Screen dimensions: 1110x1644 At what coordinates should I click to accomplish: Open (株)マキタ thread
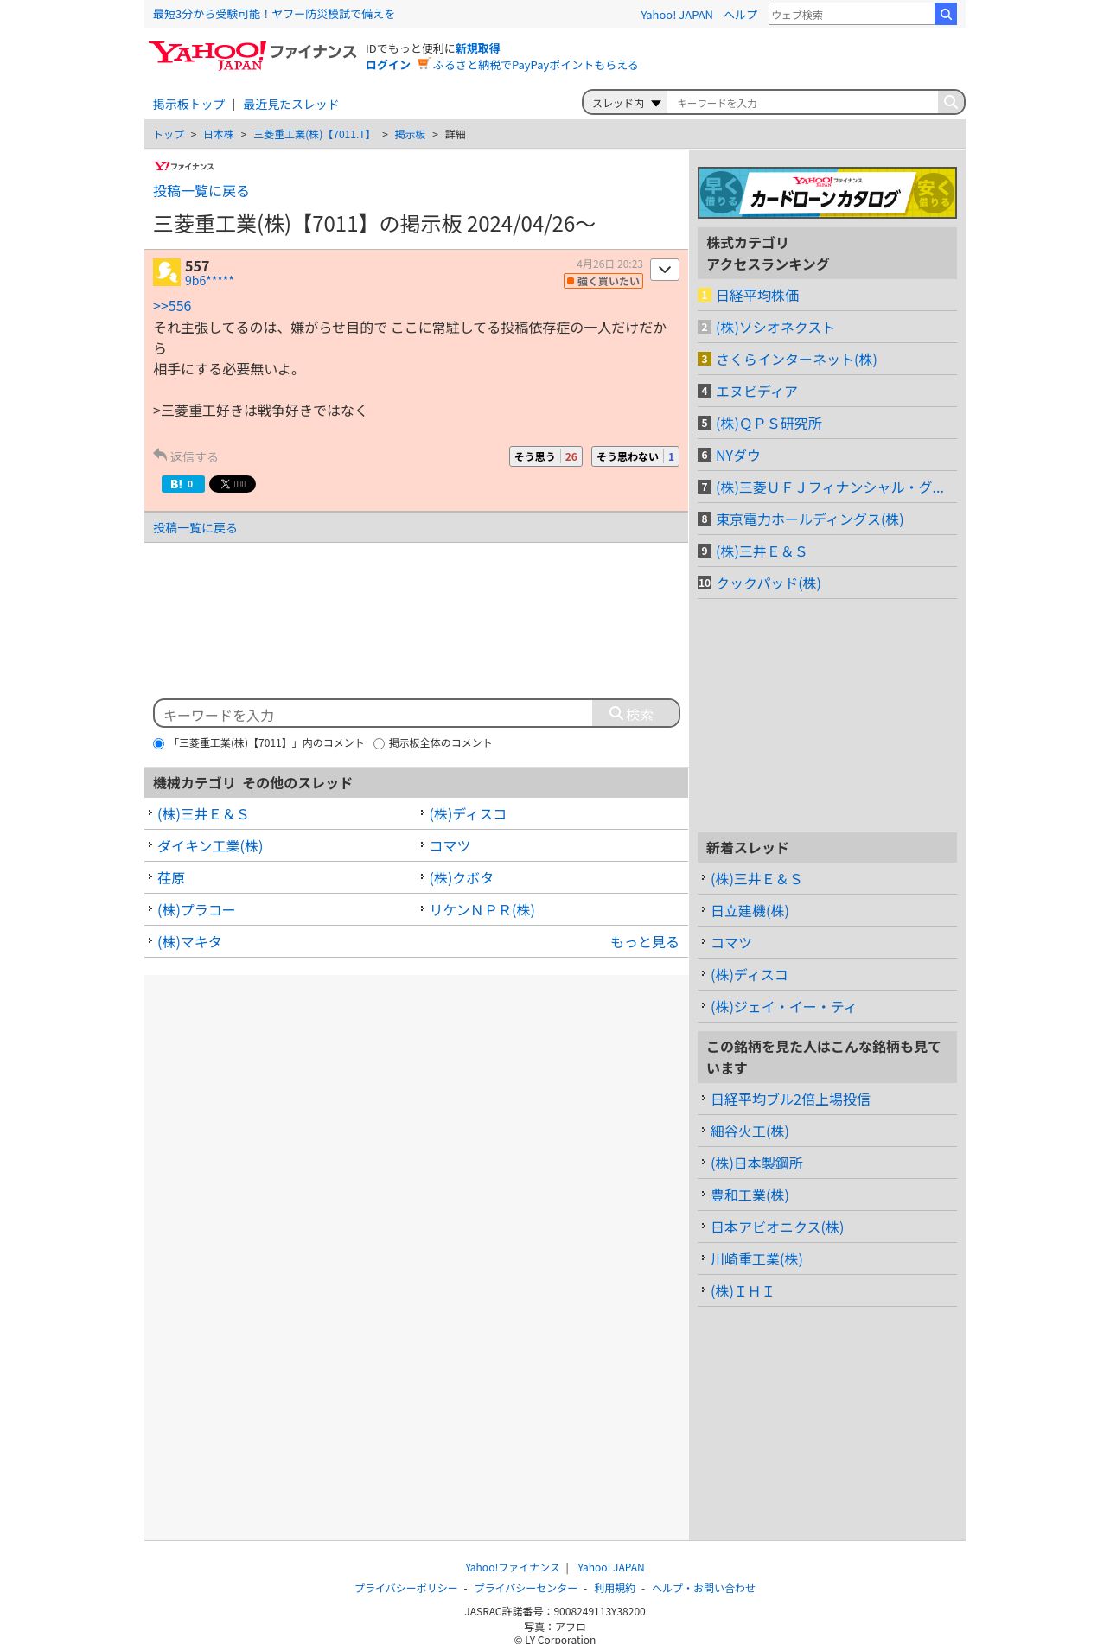coord(189,942)
